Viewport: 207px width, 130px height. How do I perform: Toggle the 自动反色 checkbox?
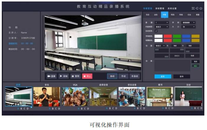[x=156, y=31]
